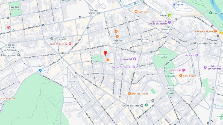
Task: Select the Carrer de Joan Miró label
Action: tap(76, 100)
